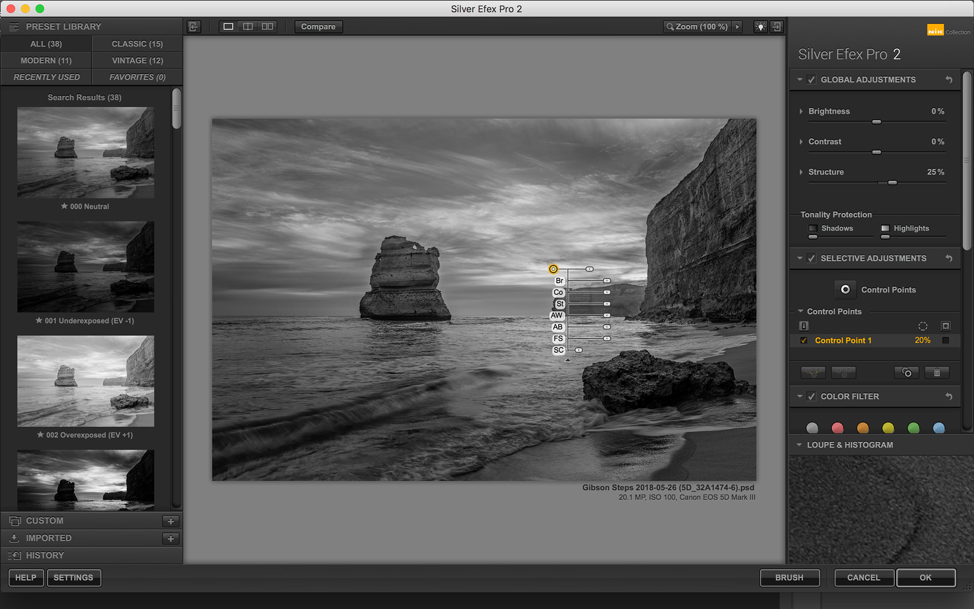
Task: Reset SELECTIVE ADJUSTMENTS with undo arrow
Action: tap(949, 258)
